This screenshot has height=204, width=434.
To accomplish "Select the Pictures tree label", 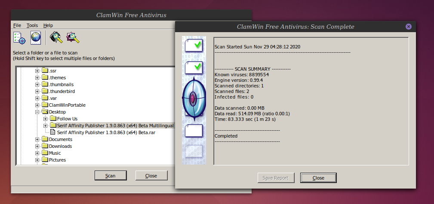I will pyautogui.click(x=57, y=160).
